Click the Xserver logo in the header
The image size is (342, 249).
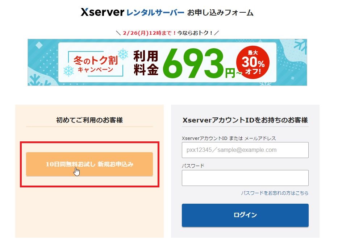tap(102, 12)
